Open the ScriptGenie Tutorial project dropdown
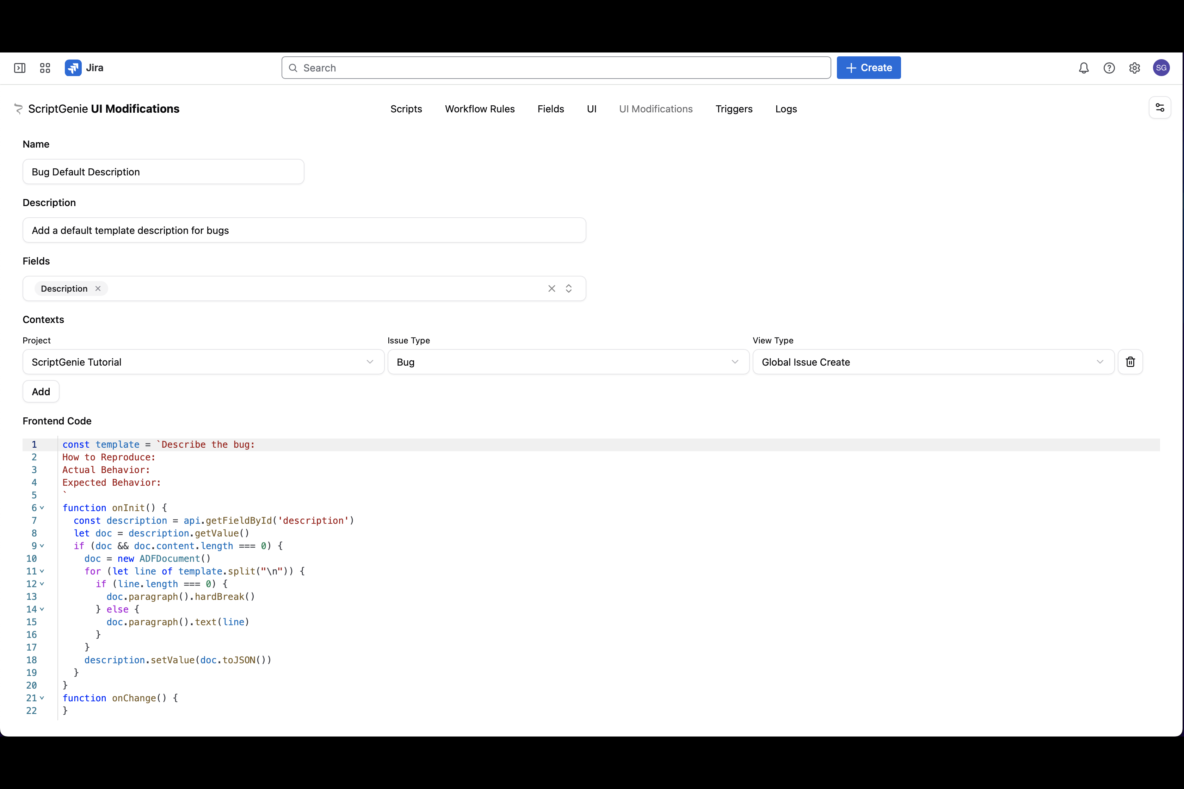1184x789 pixels. click(203, 362)
